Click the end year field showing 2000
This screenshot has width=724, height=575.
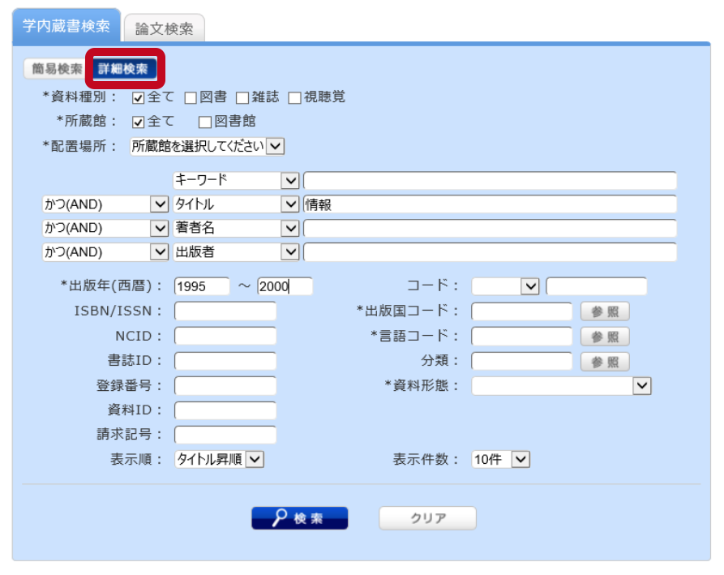[x=285, y=286]
